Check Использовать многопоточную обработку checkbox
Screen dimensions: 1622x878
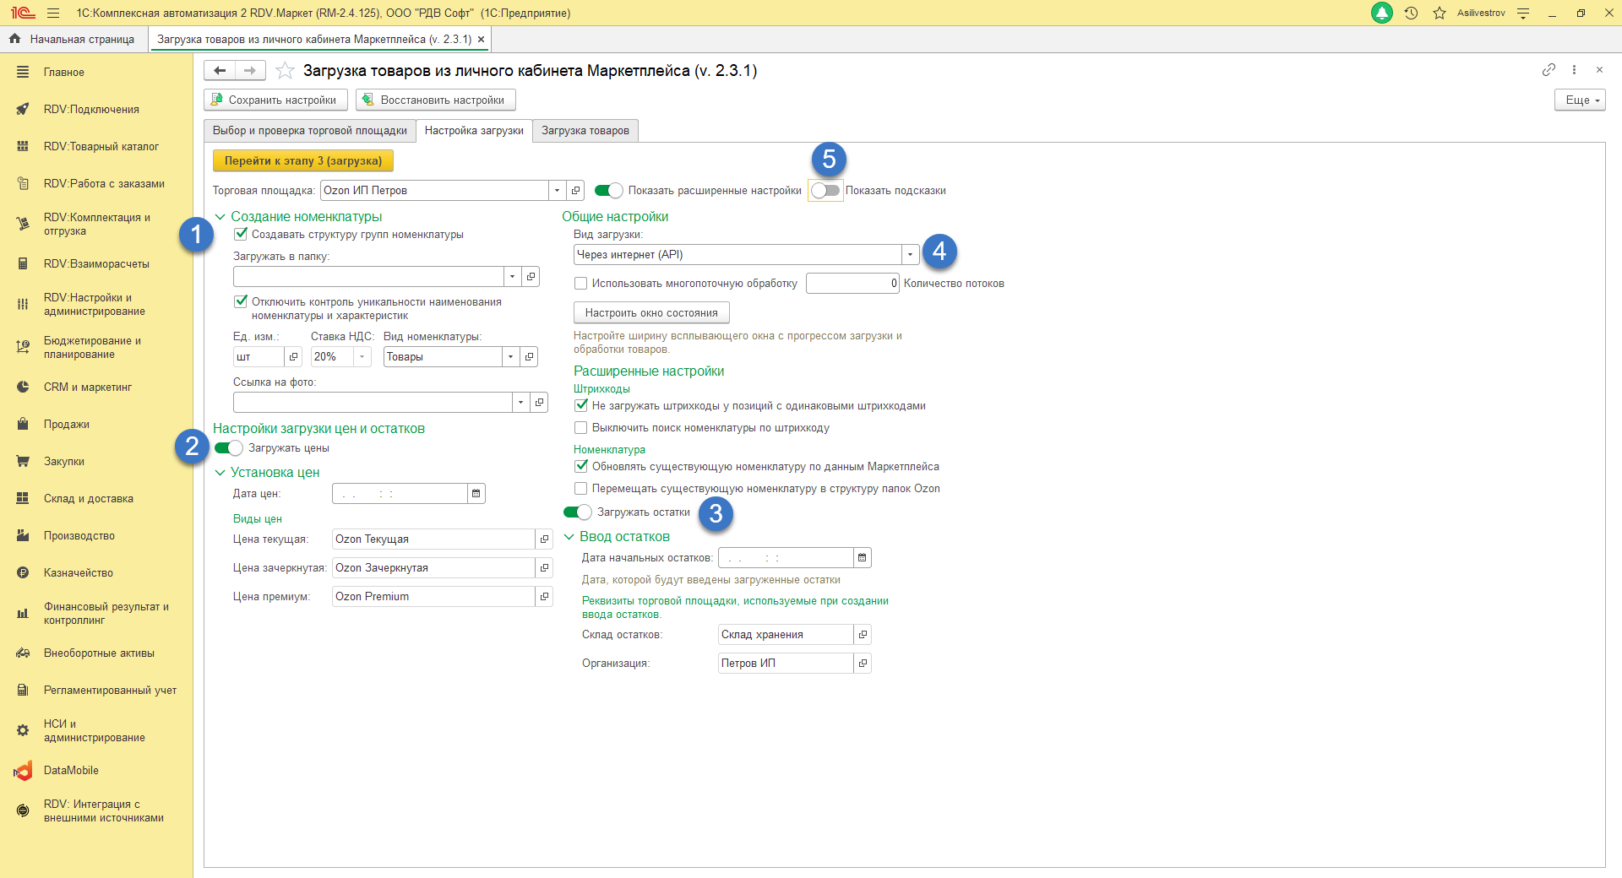pyautogui.click(x=581, y=284)
